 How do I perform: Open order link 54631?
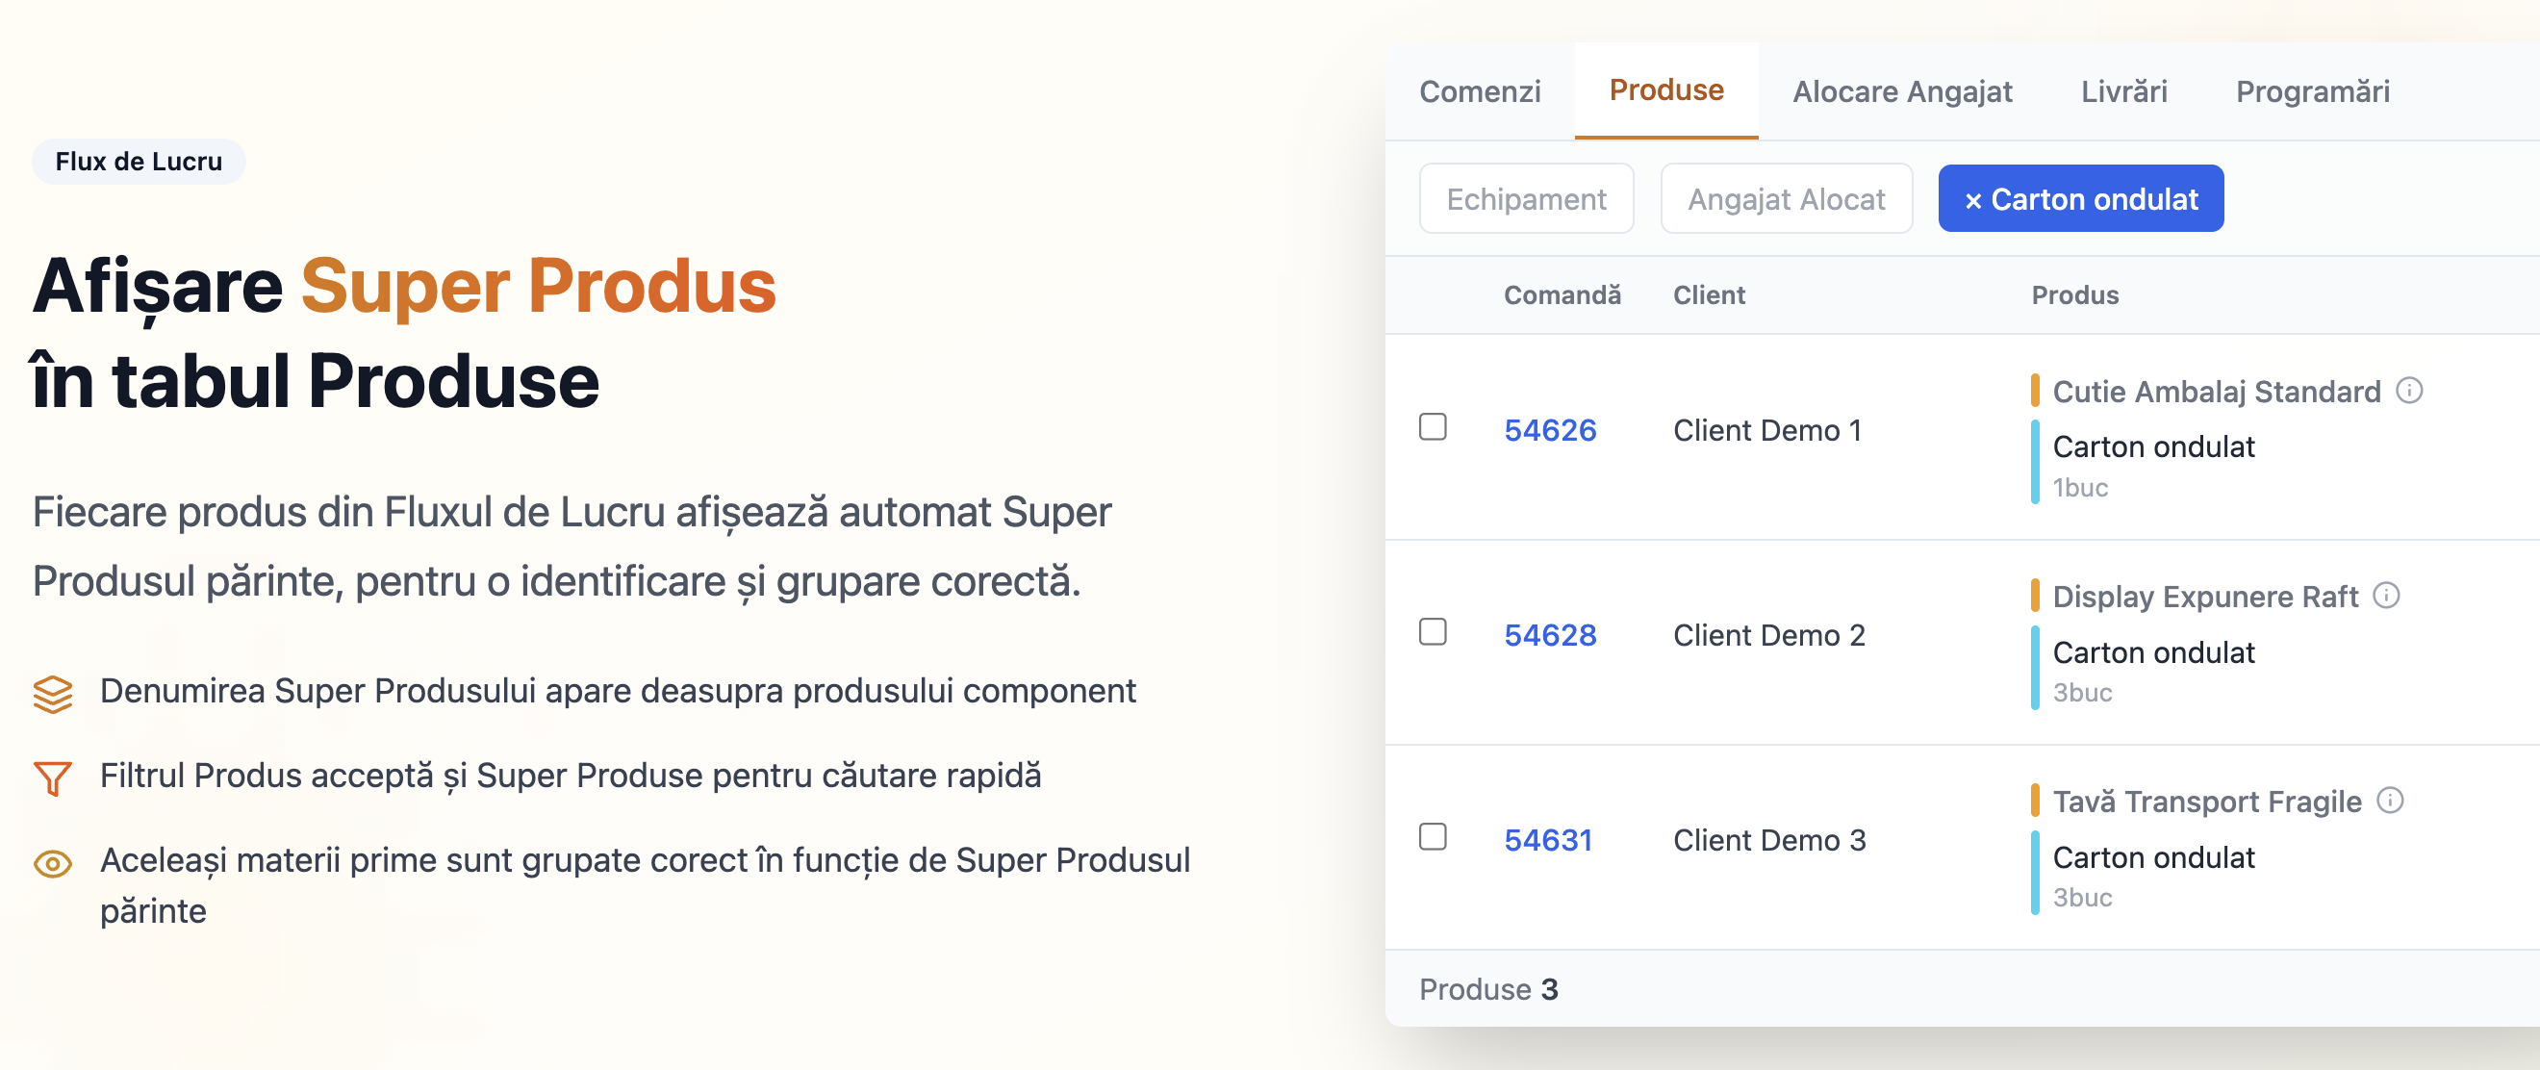click(1548, 840)
